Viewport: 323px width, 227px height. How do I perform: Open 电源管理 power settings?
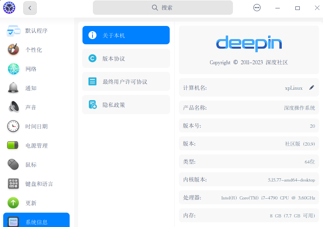36,146
